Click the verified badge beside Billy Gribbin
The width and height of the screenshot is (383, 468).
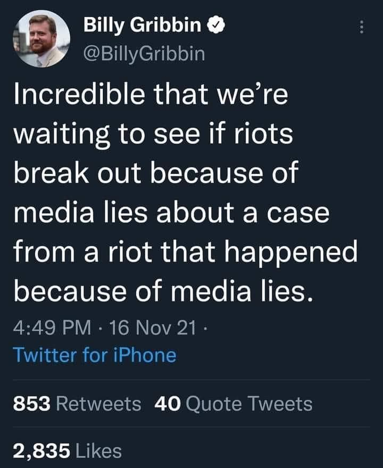(x=218, y=26)
